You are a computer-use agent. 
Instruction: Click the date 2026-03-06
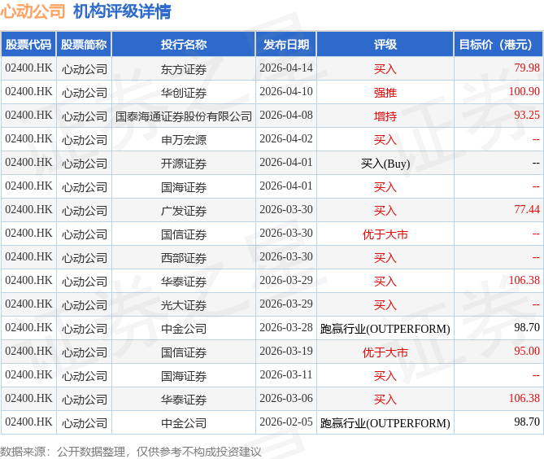[286, 399]
